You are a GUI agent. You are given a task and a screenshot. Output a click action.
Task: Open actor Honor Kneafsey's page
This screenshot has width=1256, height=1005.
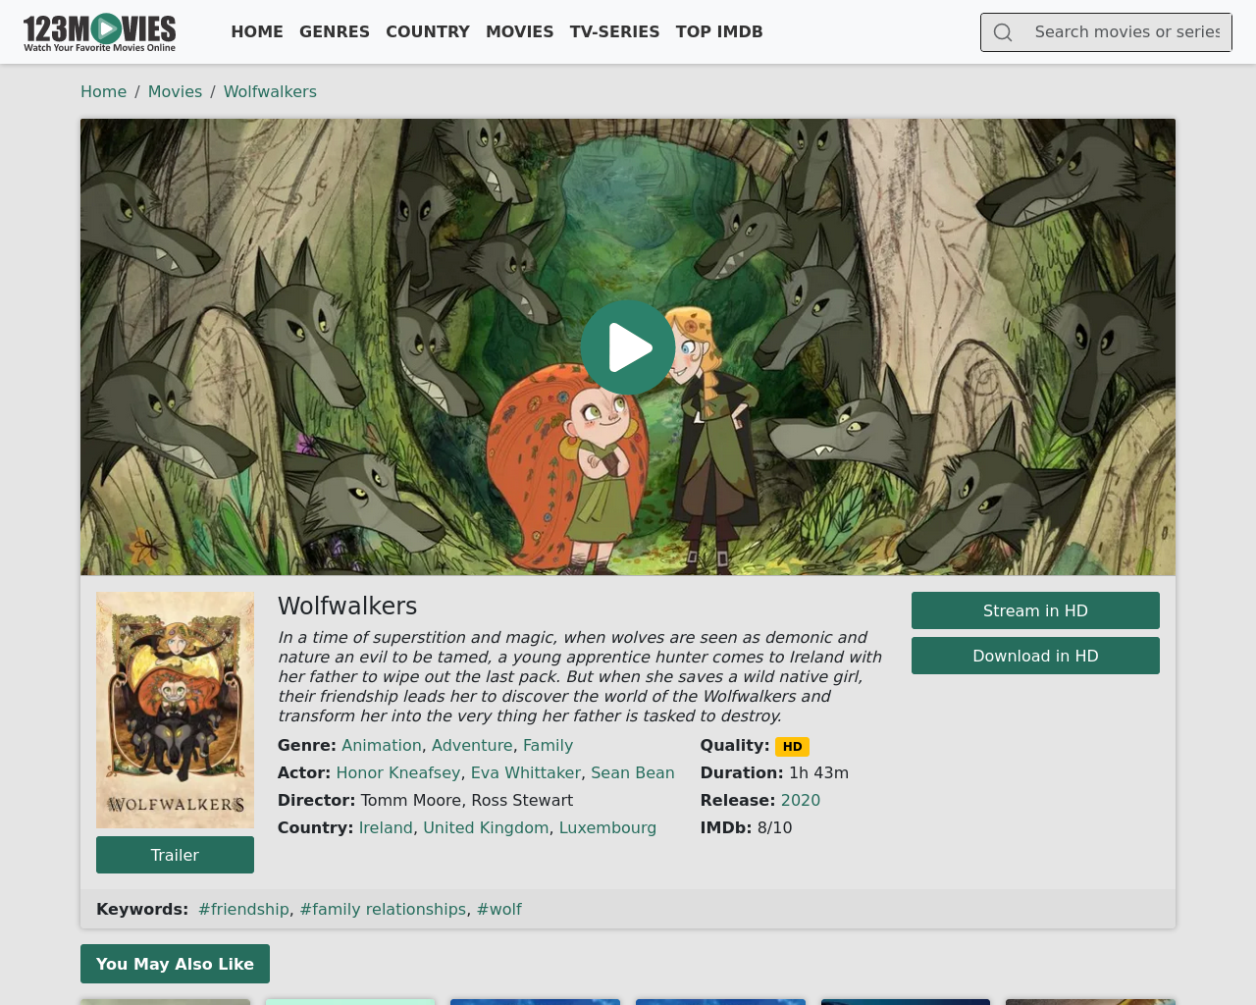(398, 772)
